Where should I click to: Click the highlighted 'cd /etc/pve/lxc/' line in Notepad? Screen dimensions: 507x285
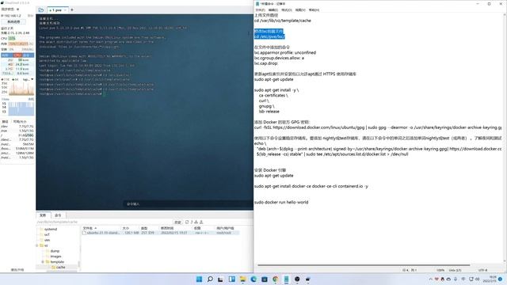coord(269,36)
